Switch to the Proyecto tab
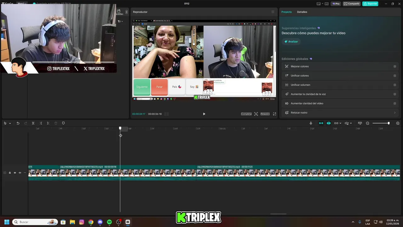Viewport: 403px width, 227px height. (x=287, y=12)
